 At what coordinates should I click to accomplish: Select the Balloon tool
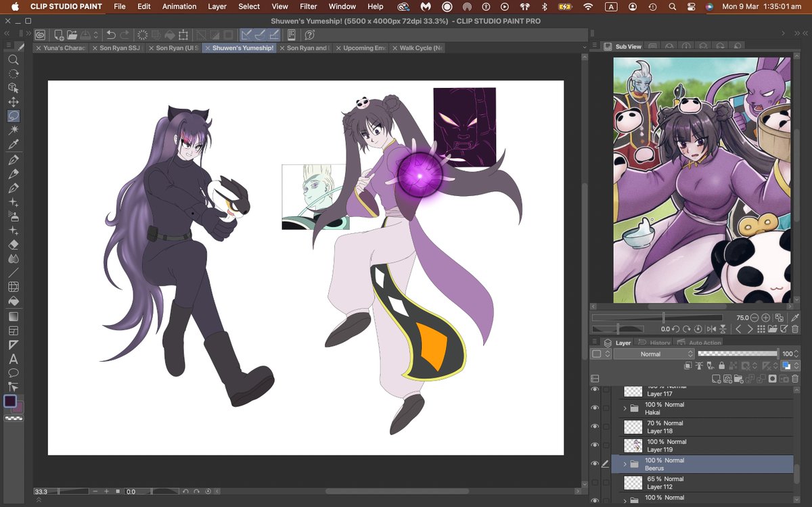coord(13,373)
